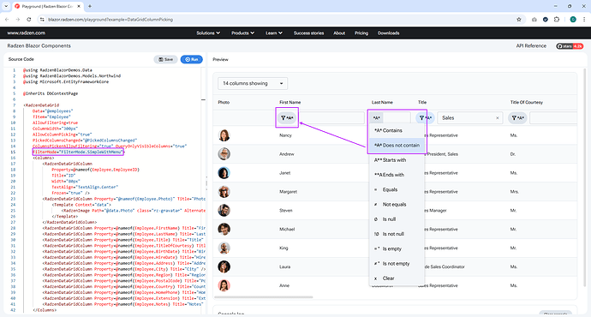Clear the Sales filter value

coord(497,118)
